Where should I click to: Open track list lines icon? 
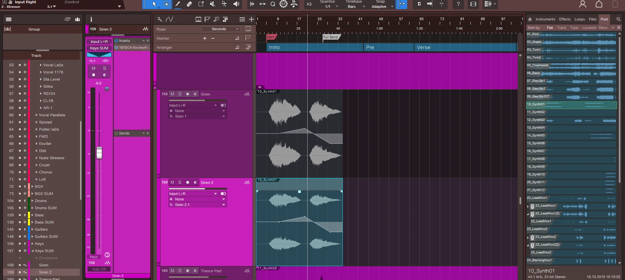(242, 19)
